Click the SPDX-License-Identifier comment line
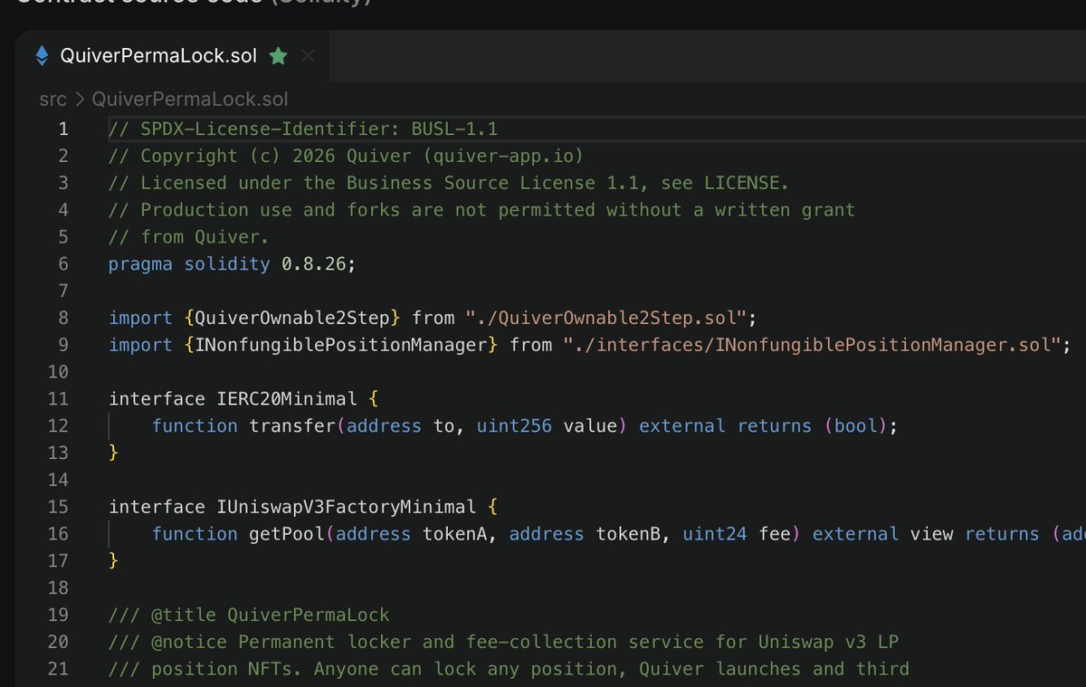The height and width of the screenshot is (687, 1086). (303, 129)
